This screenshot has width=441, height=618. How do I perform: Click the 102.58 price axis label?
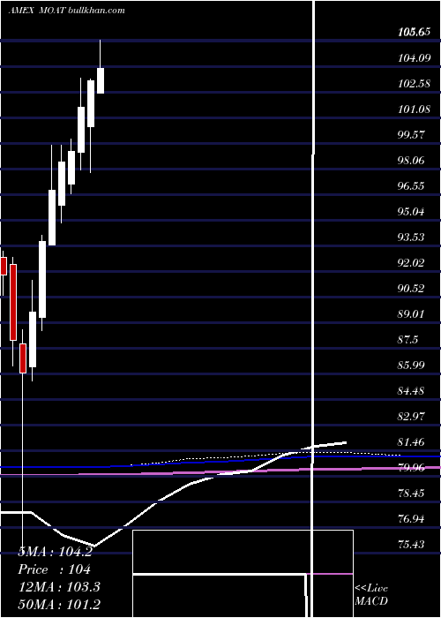(415, 84)
